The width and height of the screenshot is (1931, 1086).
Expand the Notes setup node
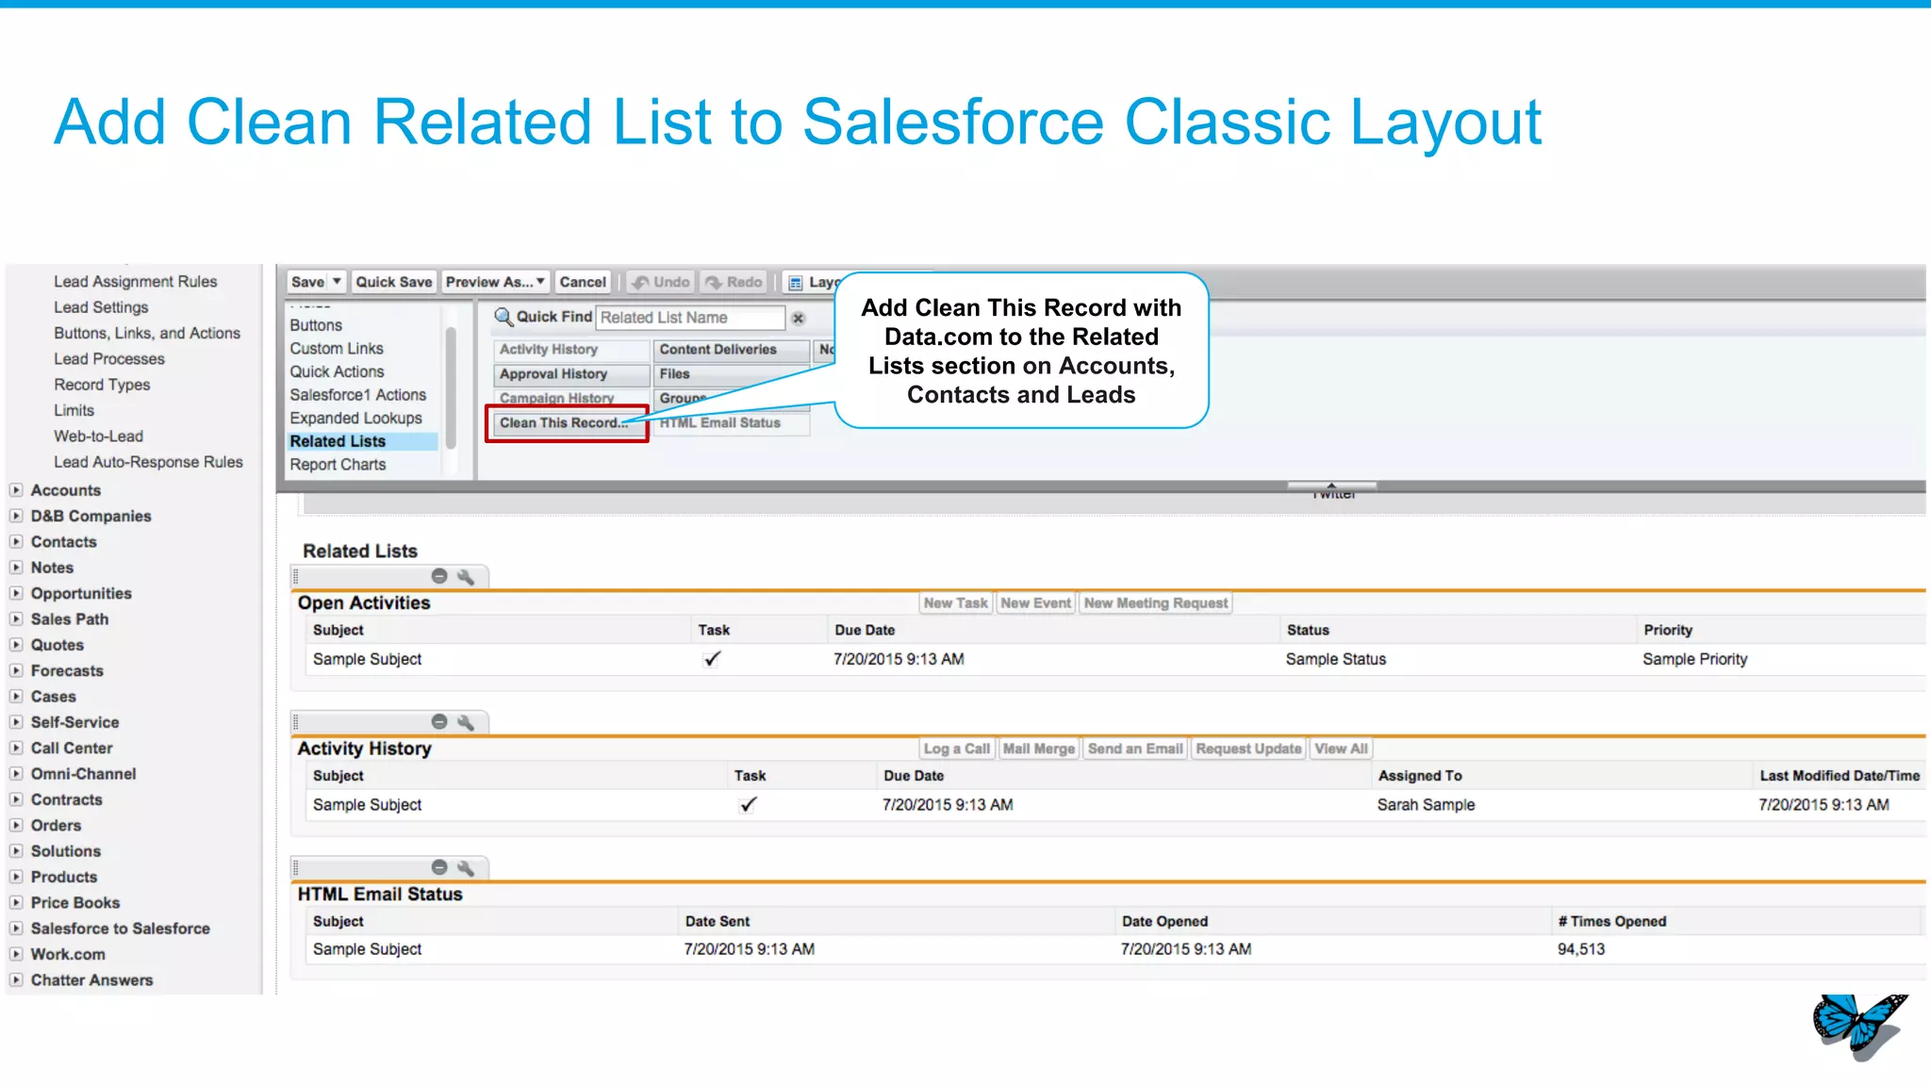[x=16, y=568]
